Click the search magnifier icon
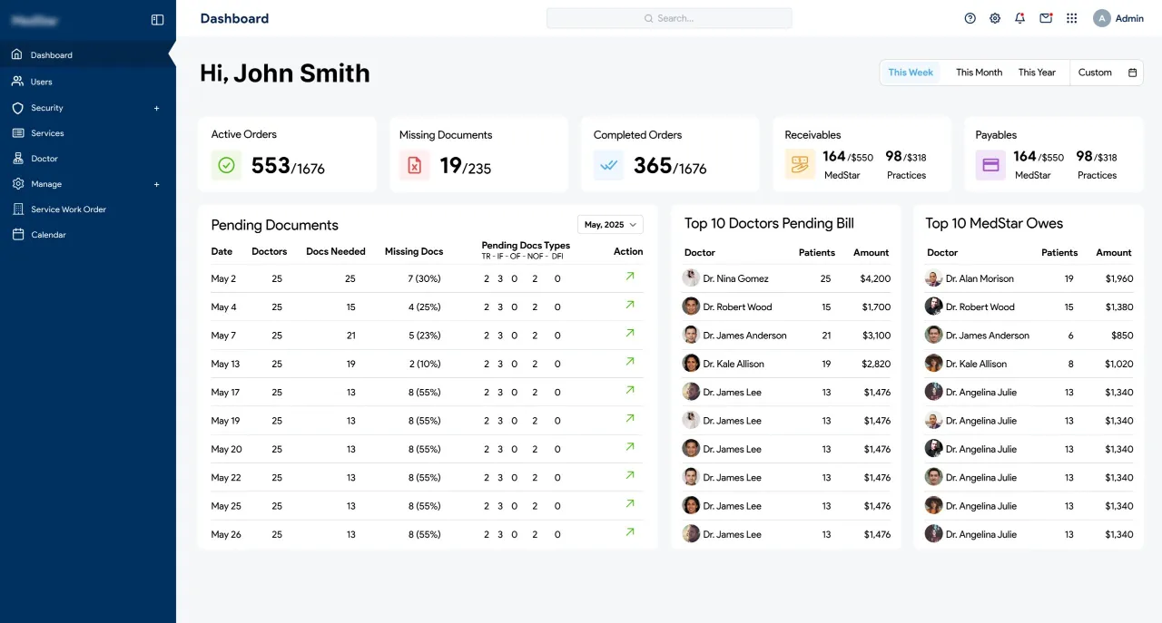Viewport: 1162px width, 623px height. (x=648, y=18)
